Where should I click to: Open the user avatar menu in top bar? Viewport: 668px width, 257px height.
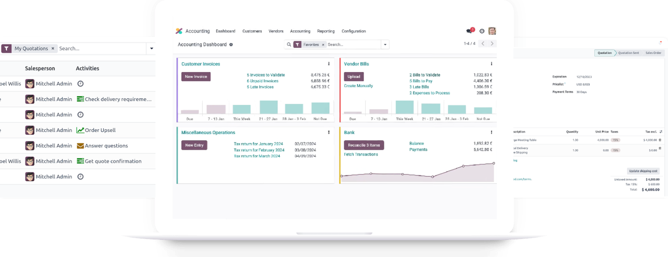click(492, 31)
